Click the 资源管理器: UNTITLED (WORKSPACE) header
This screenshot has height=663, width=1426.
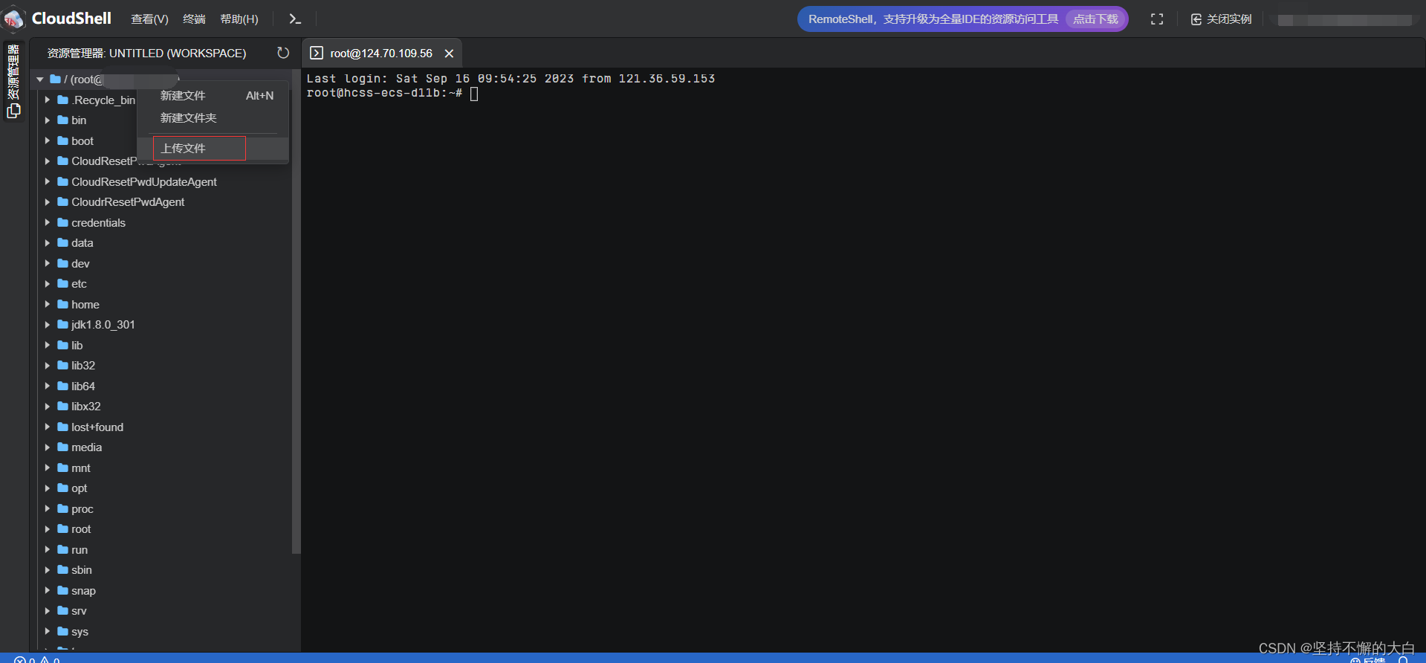coord(146,53)
